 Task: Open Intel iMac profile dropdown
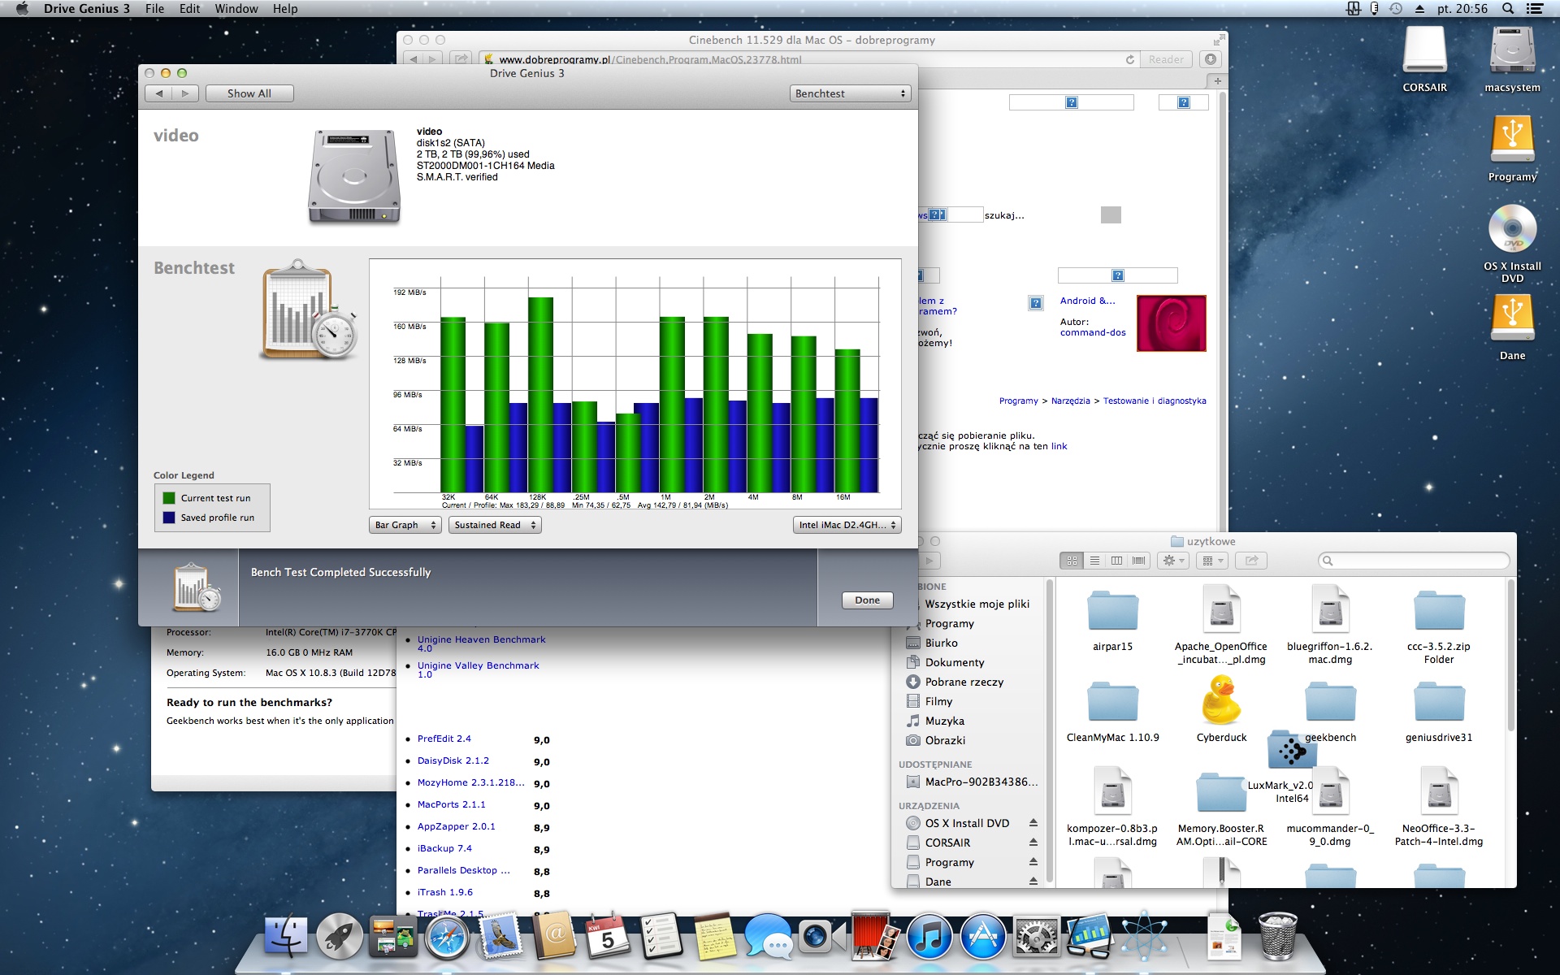847,525
